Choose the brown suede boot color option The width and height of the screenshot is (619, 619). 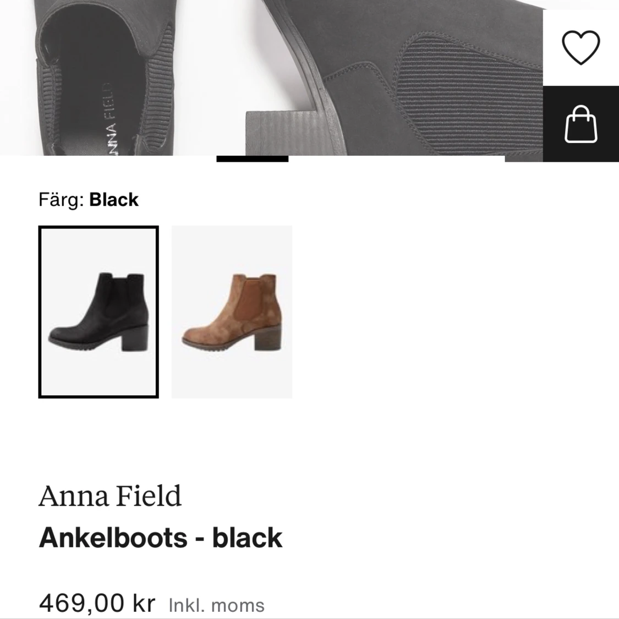[x=232, y=312]
